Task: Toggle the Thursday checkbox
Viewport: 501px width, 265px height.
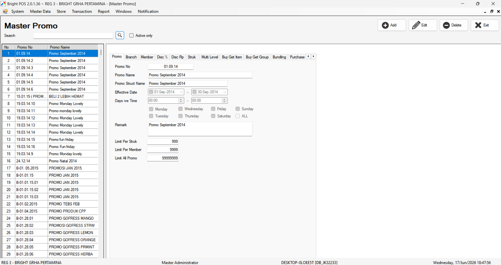Action: click(x=180, y=116)
